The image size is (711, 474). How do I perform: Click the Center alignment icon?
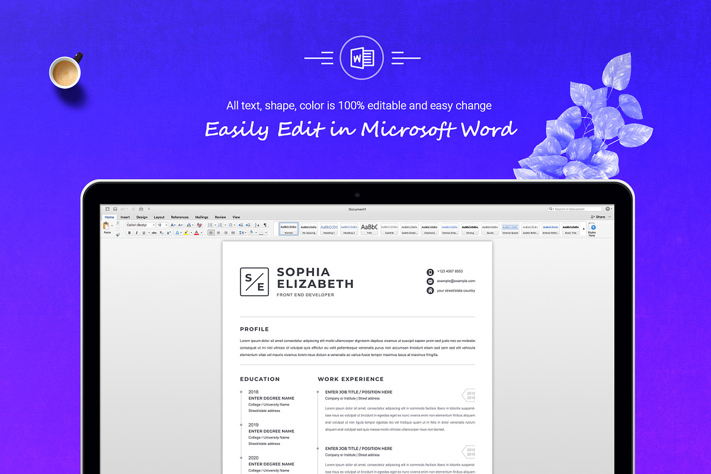click(218, 233)
